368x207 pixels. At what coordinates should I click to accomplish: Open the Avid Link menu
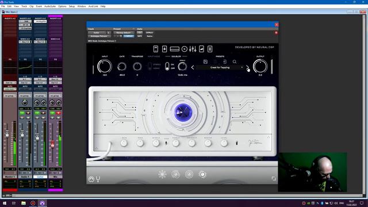pos(93,6)
